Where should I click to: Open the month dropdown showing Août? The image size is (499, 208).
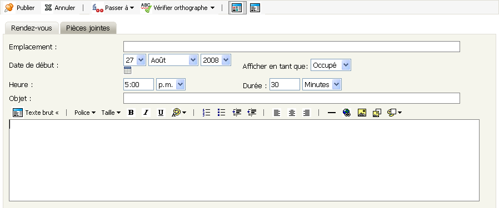tap(173, 60)
